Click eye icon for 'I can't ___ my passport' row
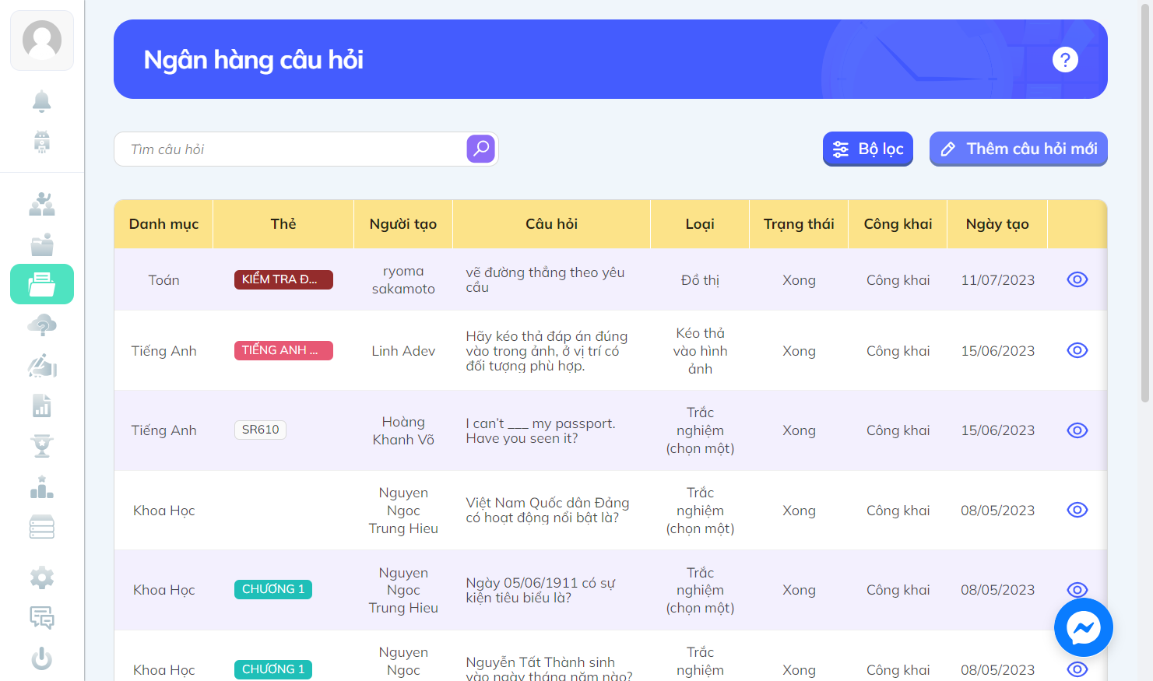Image resolution: width=1153 pixels, height=681 pixels. coord(1077,430)
